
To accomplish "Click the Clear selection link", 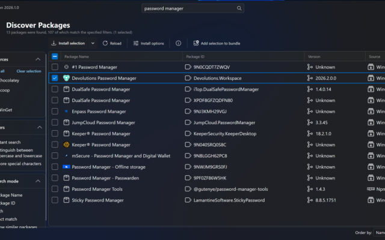I will (x=29, y=71).
